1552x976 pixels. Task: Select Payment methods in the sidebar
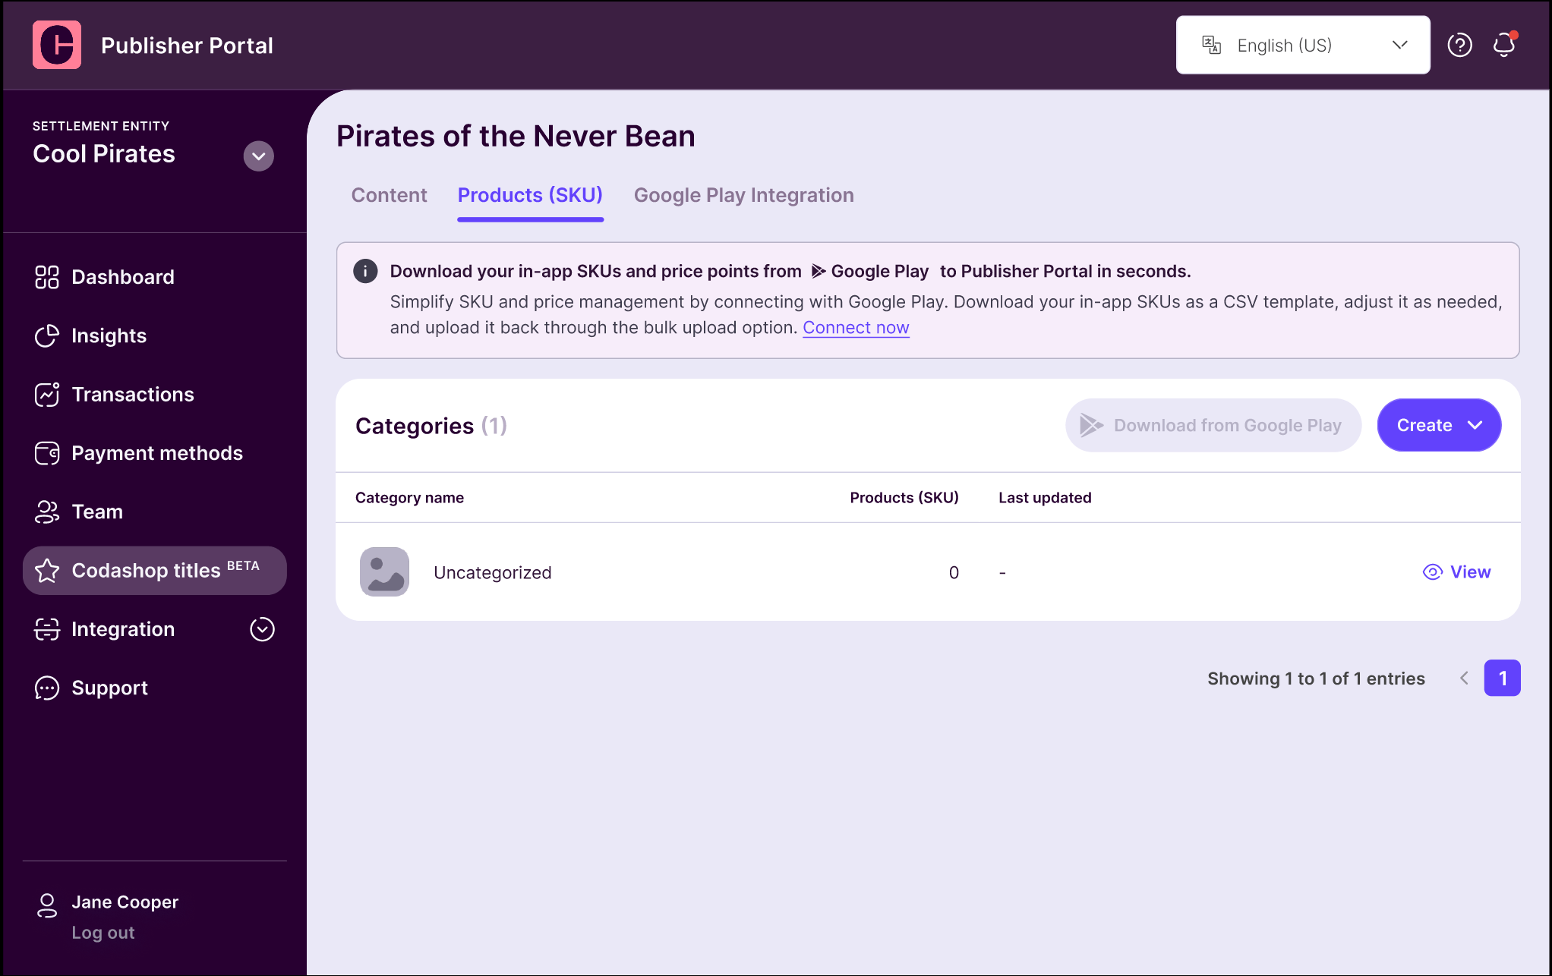(155, 453)
